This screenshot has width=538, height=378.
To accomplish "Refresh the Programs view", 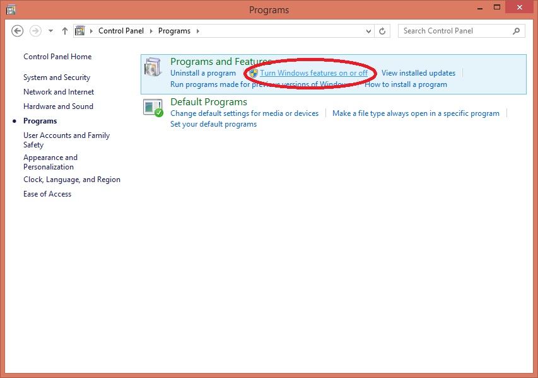I will tap(382, 31).
